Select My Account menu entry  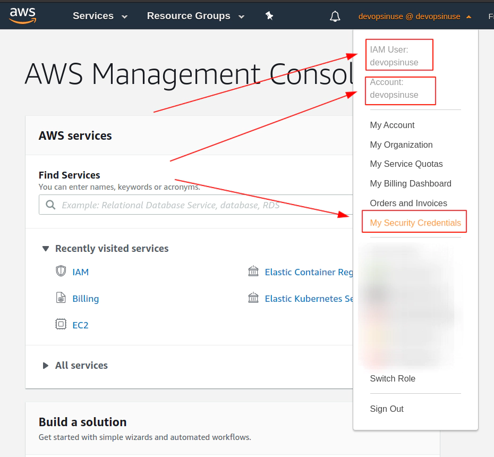coord(392,125)
